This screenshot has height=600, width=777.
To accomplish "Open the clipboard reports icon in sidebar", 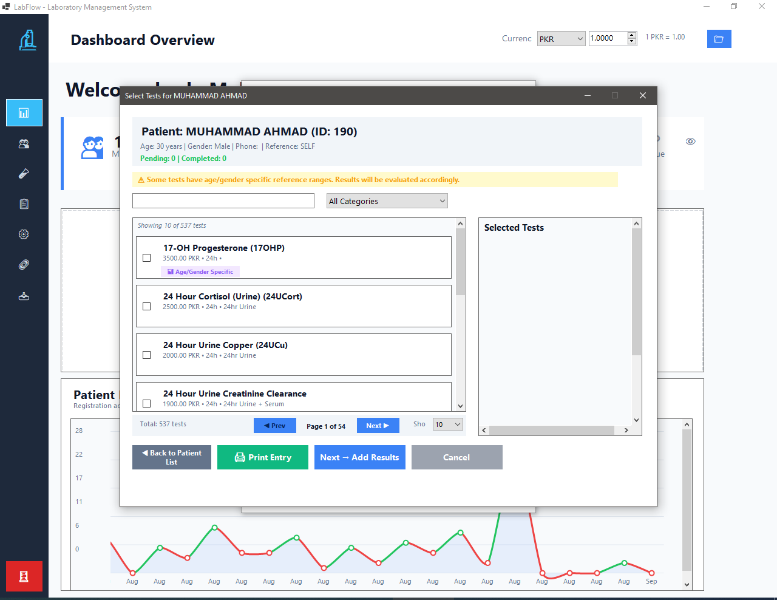I will [24, 204].
